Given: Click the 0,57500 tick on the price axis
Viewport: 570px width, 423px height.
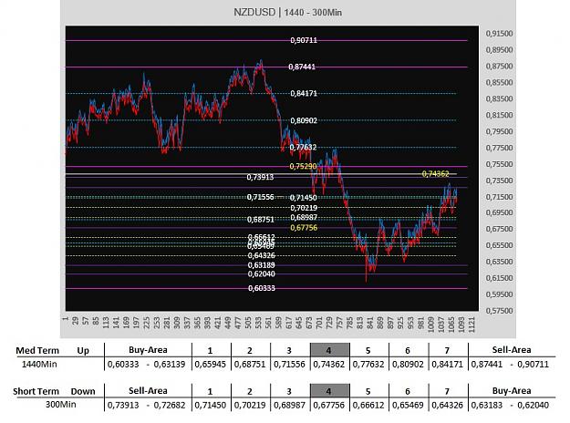Looking at the screenshot, I should pyautogui.click(x=499, y=311).
